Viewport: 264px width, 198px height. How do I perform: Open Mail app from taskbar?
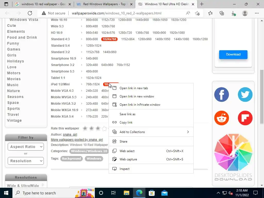point(164,193)
